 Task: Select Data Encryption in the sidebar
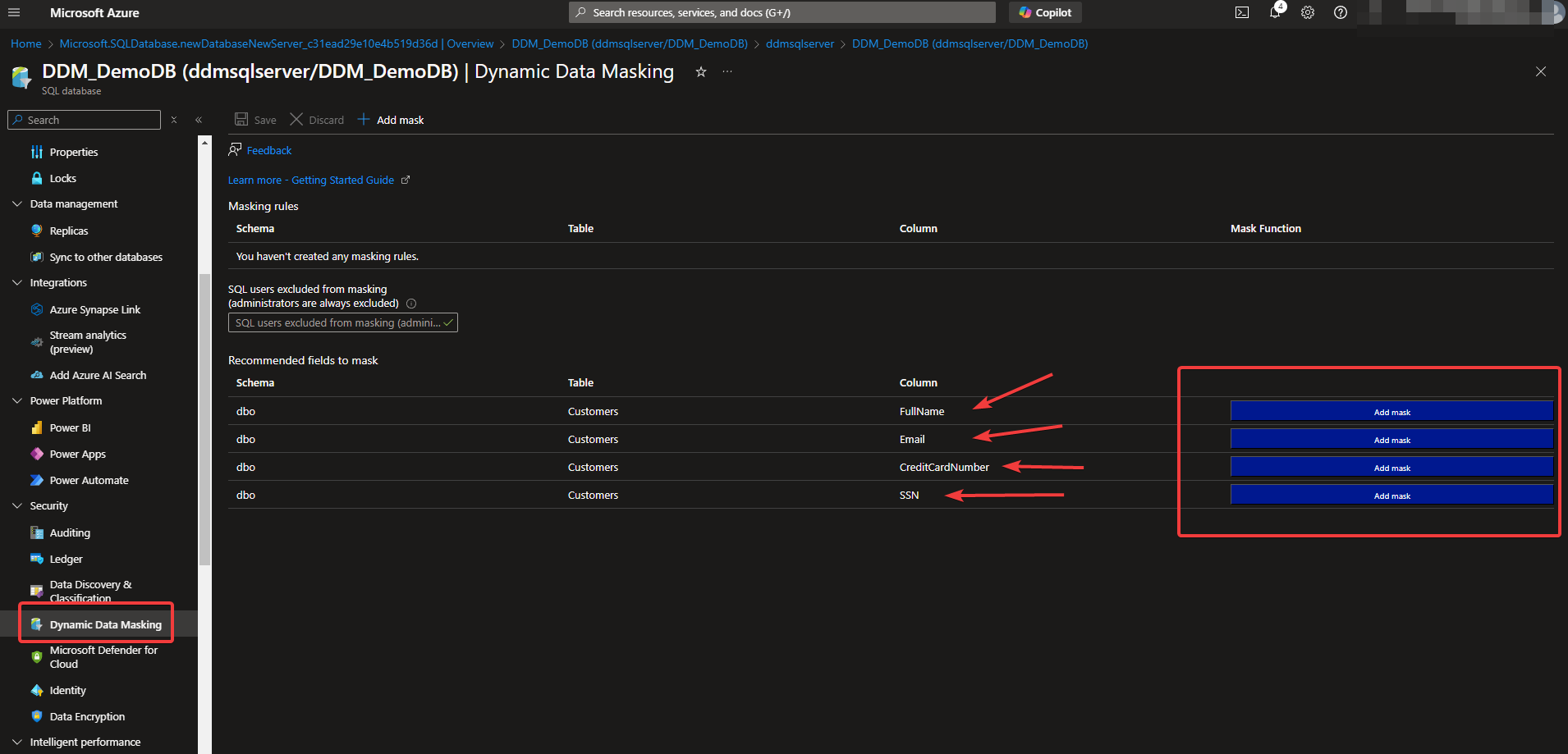tap(86, 716)
